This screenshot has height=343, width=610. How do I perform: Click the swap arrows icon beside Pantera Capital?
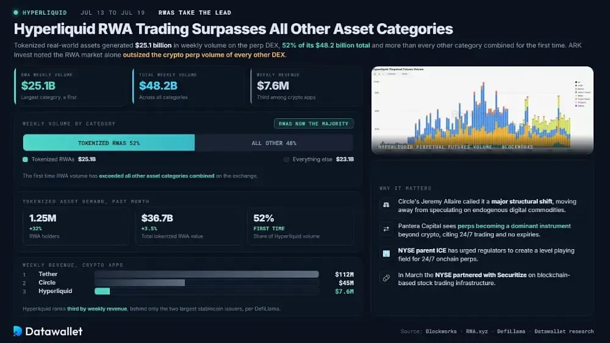[x=386, y=229]
